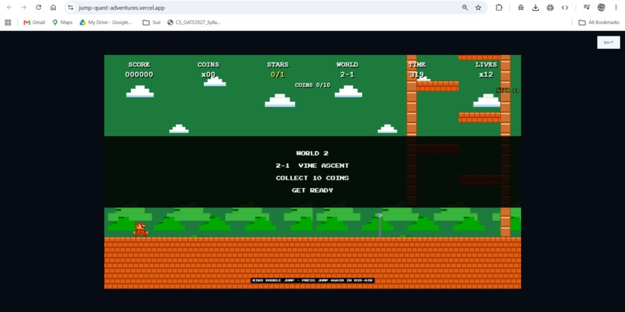Click the red Mario-style player character
Image resolution: width=625 pixels, height=312 pixels.
(x=140, y=230)
